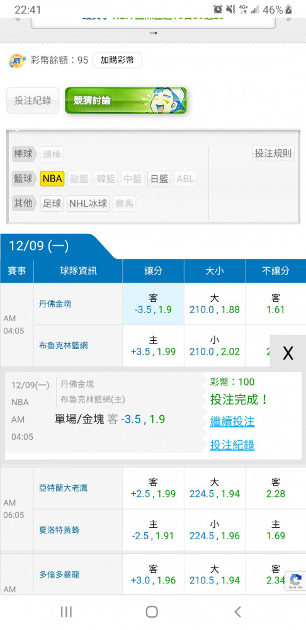Select the NBA league filter

52,179
